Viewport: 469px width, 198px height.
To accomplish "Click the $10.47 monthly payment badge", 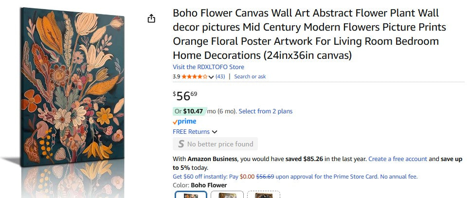I will [x=190, y=111].
